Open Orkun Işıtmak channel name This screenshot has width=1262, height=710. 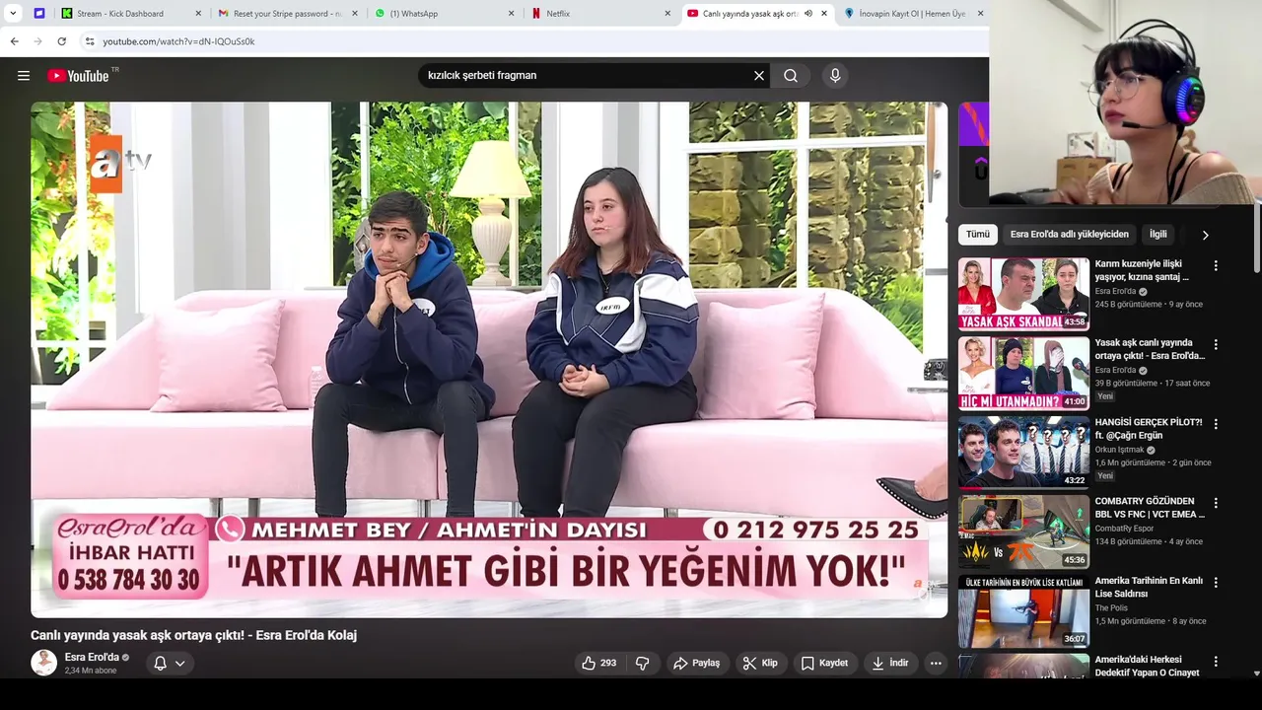1120,450
